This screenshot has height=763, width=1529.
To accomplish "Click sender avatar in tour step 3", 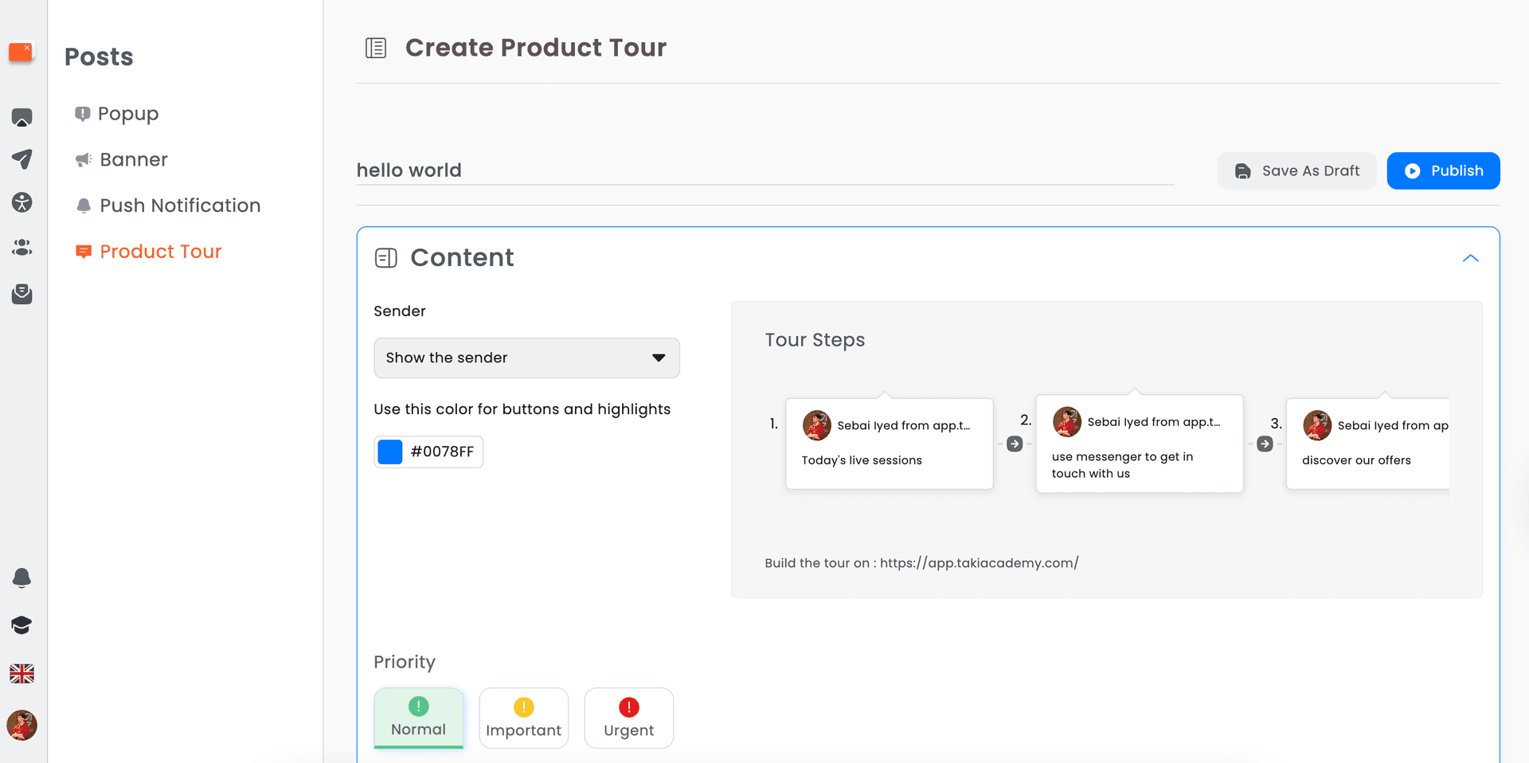I will pos(1317,425).
